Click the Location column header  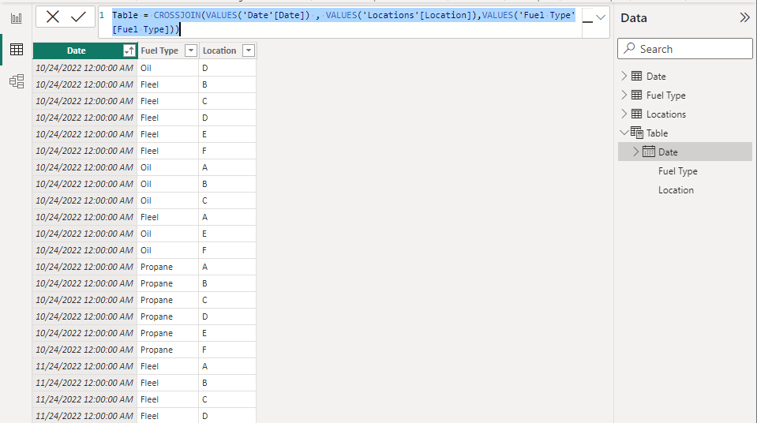(219, 51)
